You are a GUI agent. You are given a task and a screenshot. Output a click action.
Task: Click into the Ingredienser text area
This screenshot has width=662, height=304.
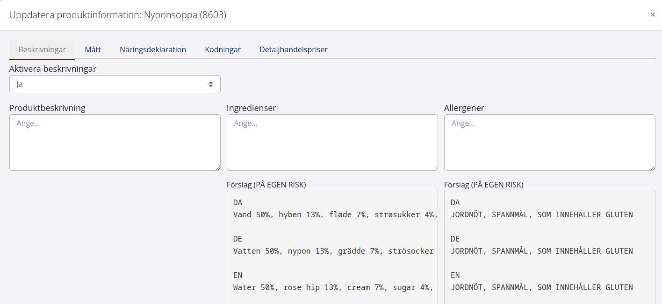332,142
